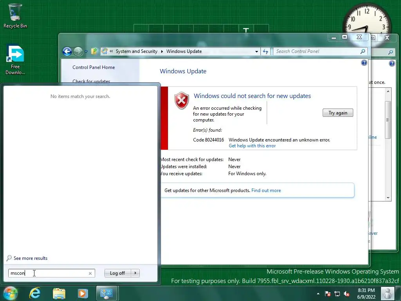
Task: Open the Free Download desktop shortcut
Action: pyautogui.click(x=15, y=60)
